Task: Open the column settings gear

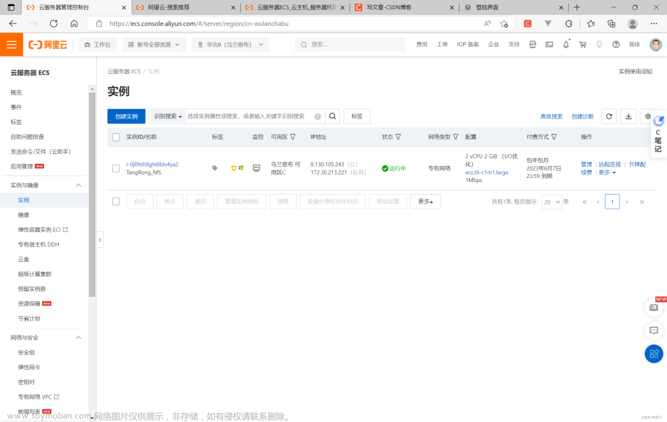Action: (648, 116)
